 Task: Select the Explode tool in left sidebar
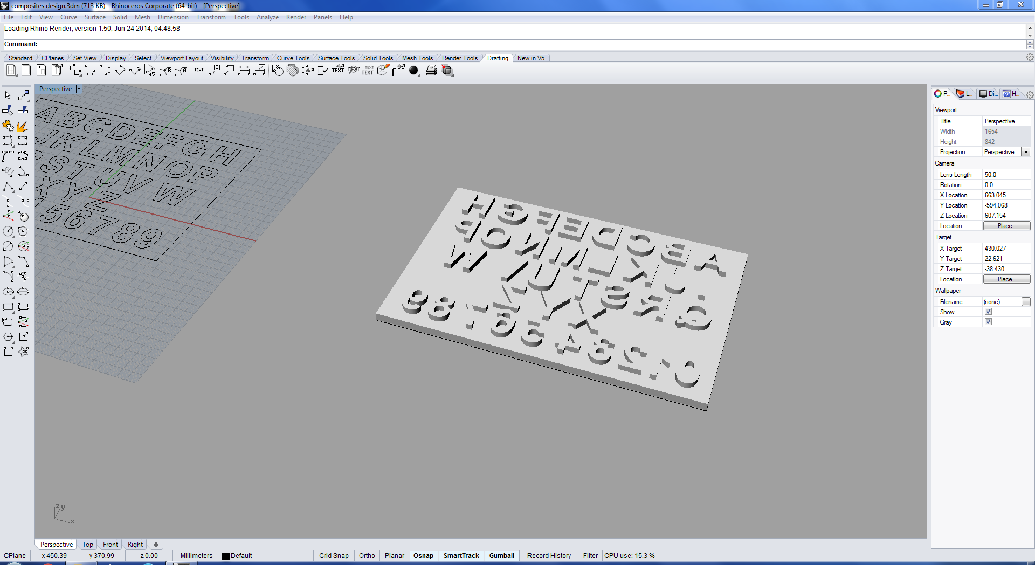(x=22, y=126)
